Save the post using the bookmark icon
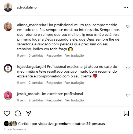This screenshot has width=133, height=134. coord(126,113)
